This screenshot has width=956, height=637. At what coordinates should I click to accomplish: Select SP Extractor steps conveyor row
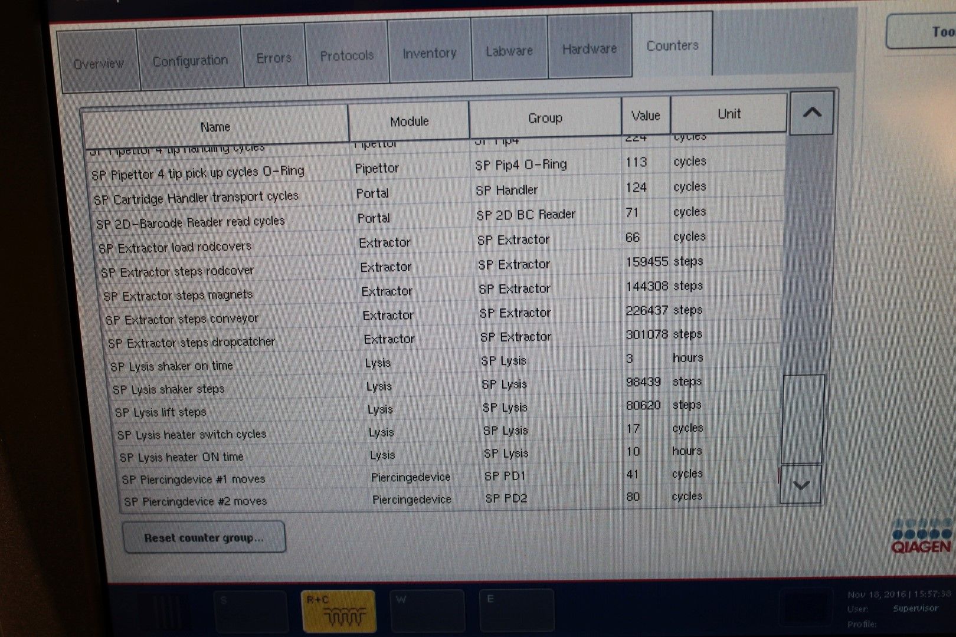[x=444, y=314]
